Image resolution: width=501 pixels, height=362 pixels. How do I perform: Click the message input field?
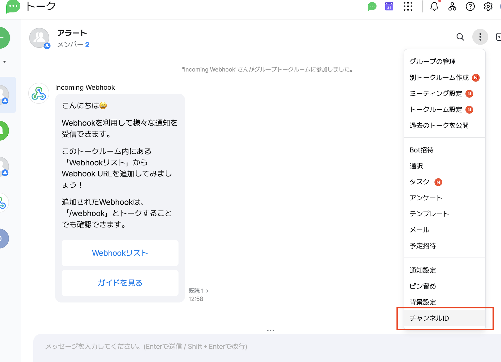pyautogui.click(x=267, y=347)
